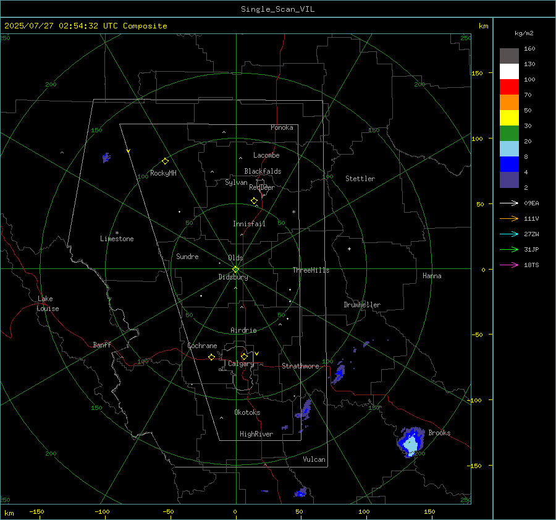Click the yellow V marker east of Calgary
556x520 pixels.
click(257, 354)
